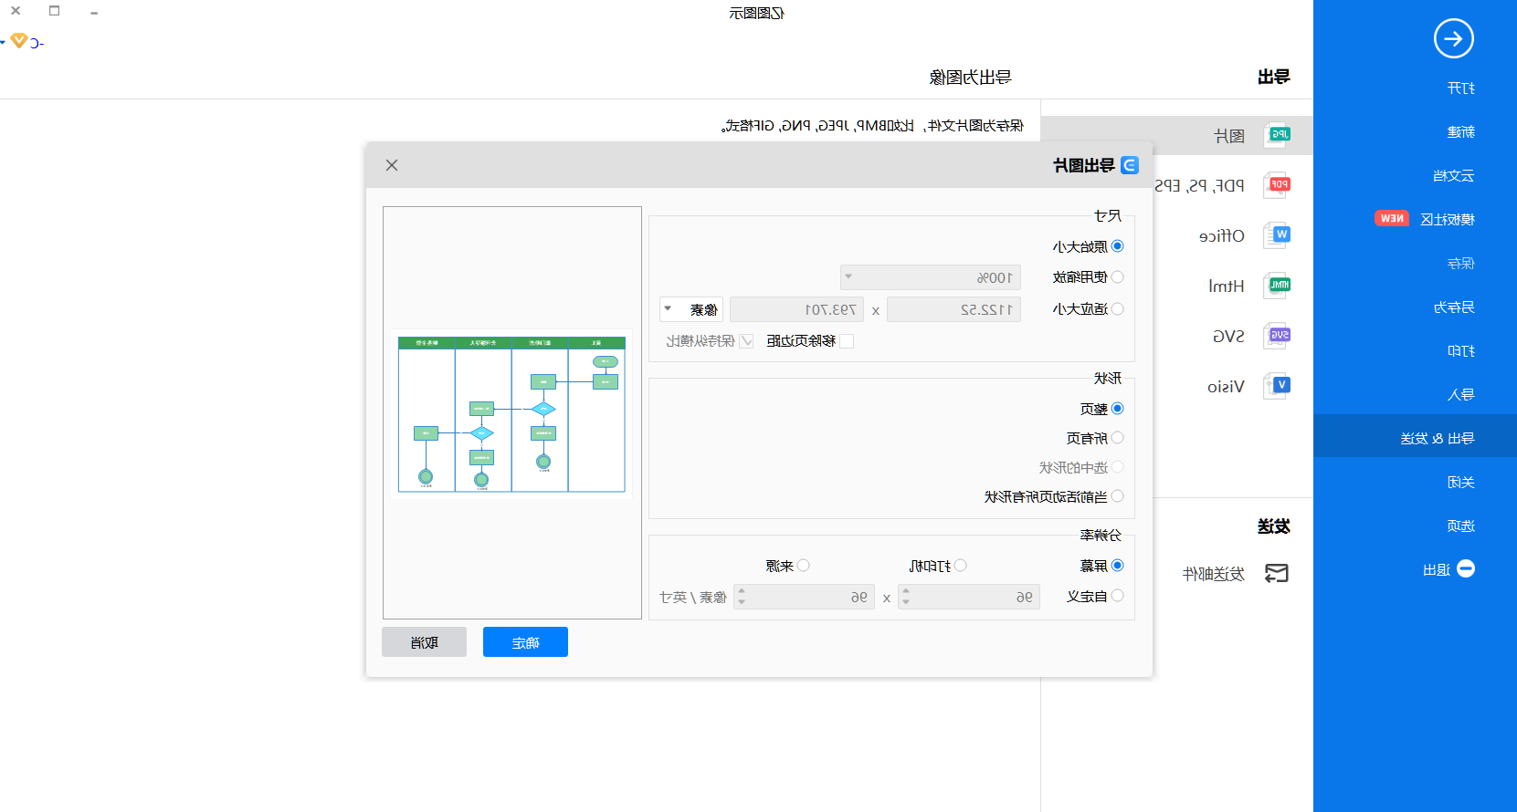The width and height of the screenshot is (1517, 812).
Task: Close the 导出图片 dialog with its X
Action: 392,165
